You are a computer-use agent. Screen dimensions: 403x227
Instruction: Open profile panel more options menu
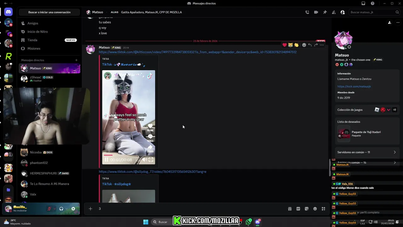point(398,23)
